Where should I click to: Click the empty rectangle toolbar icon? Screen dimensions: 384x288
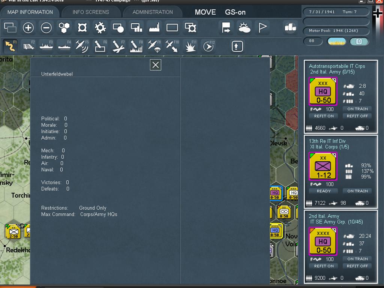tap(172, 27)
